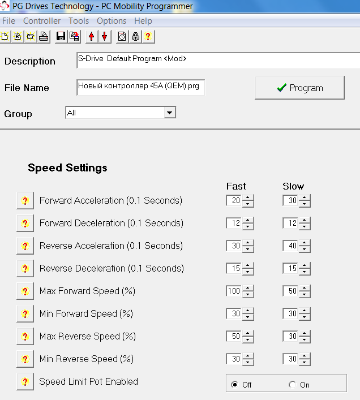Click the padlock toolbar icon
The height and width of the screenshot is (400, 360).
pos(135,37)
